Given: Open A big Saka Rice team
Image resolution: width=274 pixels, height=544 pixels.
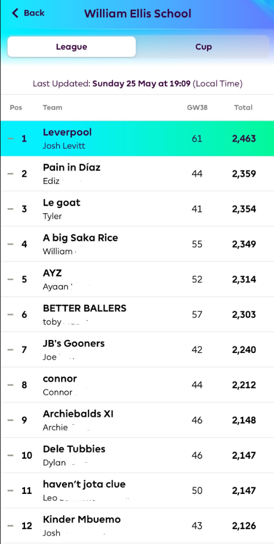Looking at the screenshot, I should 137,244.
